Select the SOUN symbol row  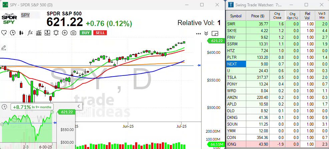click(236, 124)
